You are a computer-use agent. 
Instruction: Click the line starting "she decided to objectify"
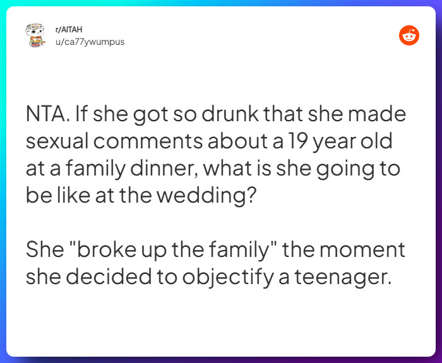pyautogui.click(x=209, y=275)
